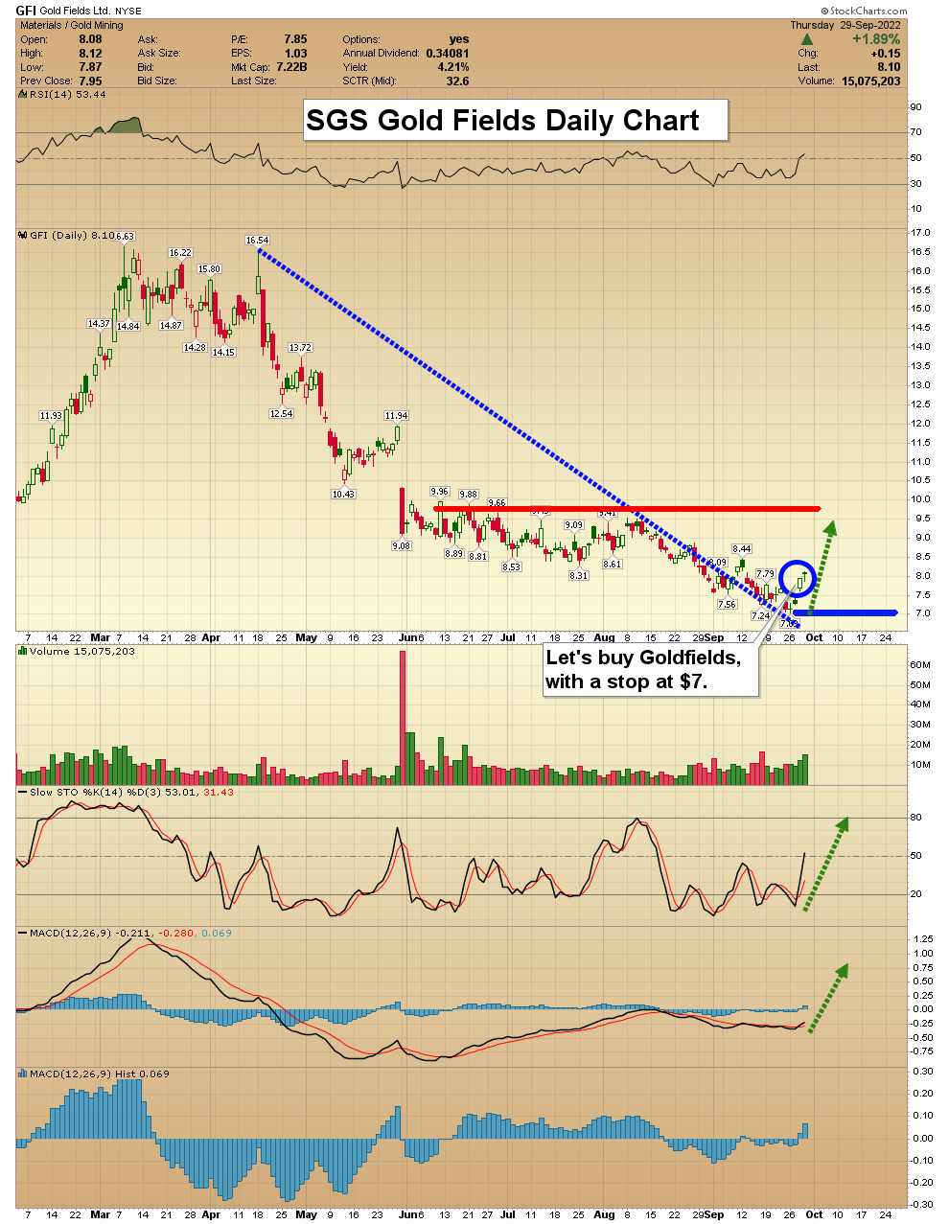Click the small icon beside Slow STO label

[x=23, y=793]
